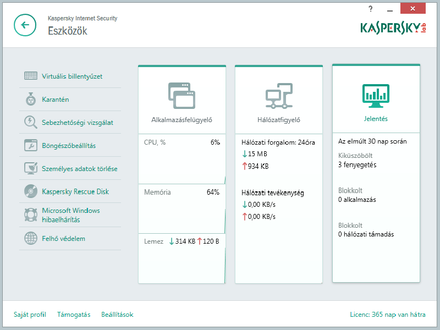This screenshot has height=330, width=440.
Task: Open the Karantén link
Action: [56, 100]
